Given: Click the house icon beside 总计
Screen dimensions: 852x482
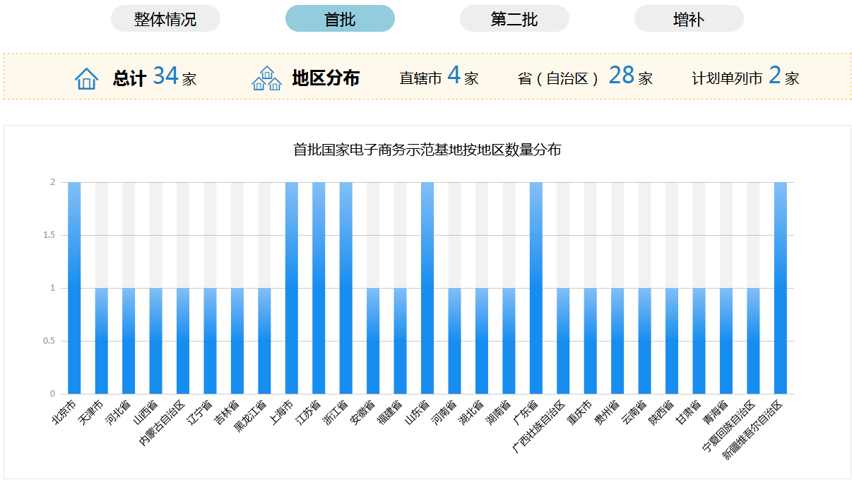Looking at the screenshot, I should [86, 78].
